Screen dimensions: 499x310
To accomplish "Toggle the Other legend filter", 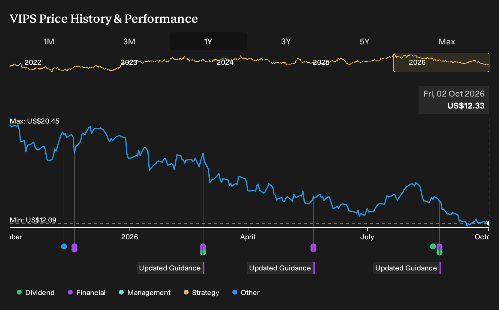I will [246, 292].
